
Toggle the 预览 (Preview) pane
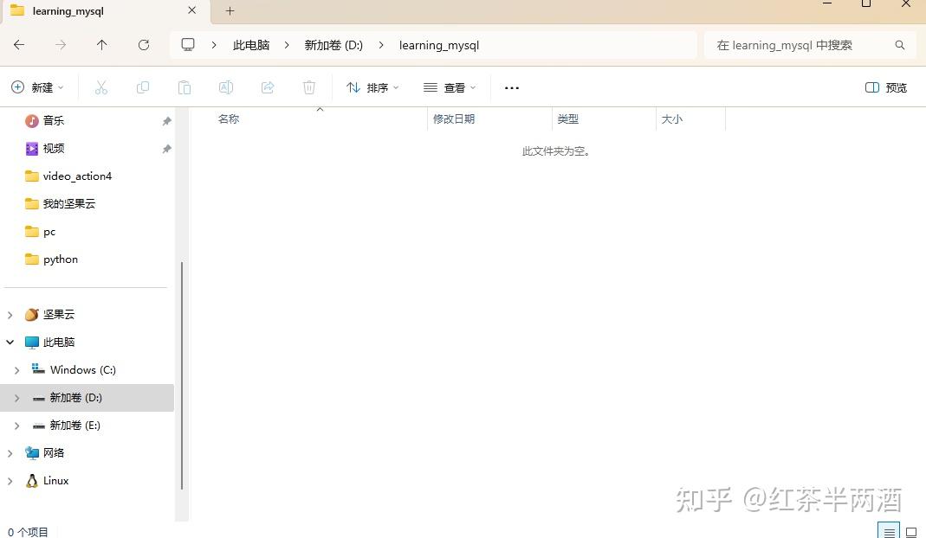click(x=884, y=86)
